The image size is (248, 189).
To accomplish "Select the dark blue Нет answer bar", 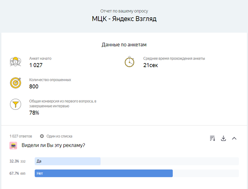I will point(103,173).
